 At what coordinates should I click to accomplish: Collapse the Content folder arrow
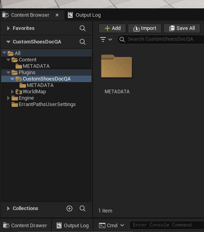click(8, 60)
